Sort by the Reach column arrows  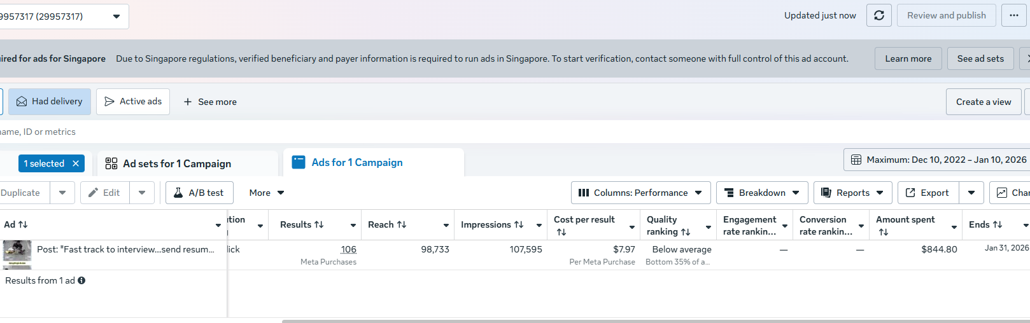402,224
